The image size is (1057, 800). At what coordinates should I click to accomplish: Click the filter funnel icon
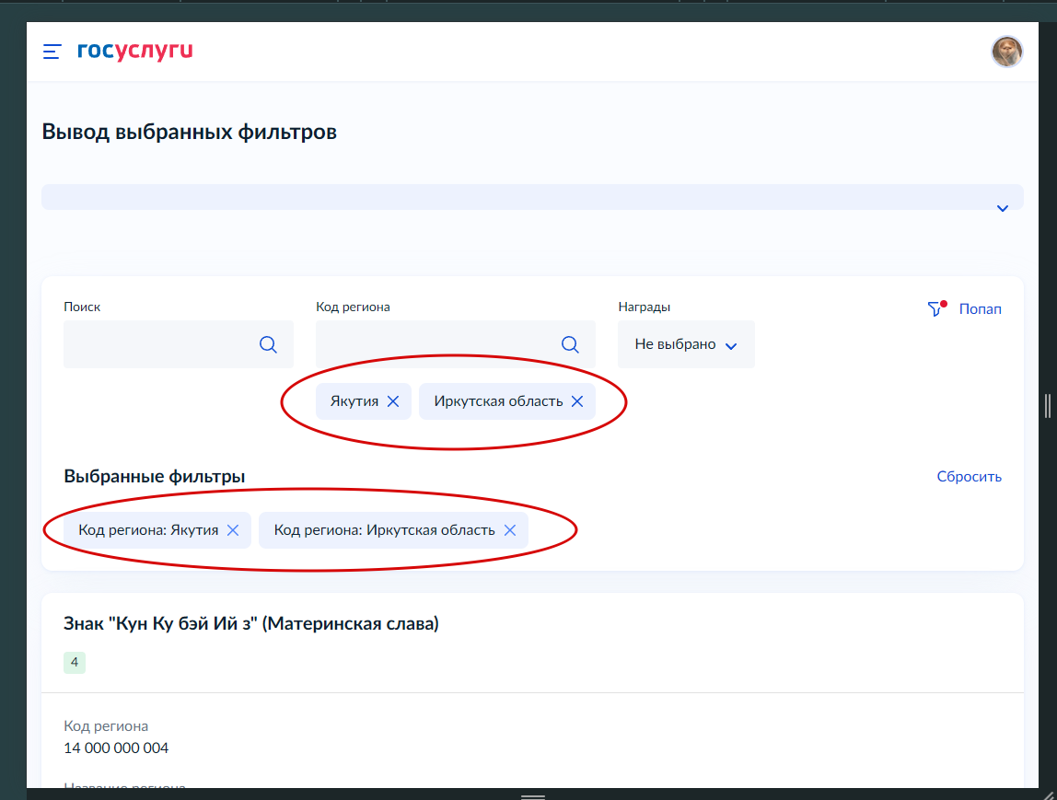(935, 309)
